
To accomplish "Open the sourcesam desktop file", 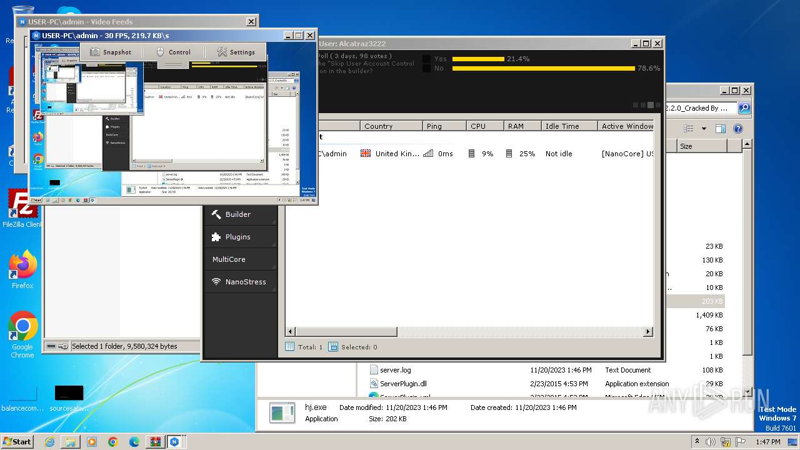I will pyautogui.click(x=69, y=398).
